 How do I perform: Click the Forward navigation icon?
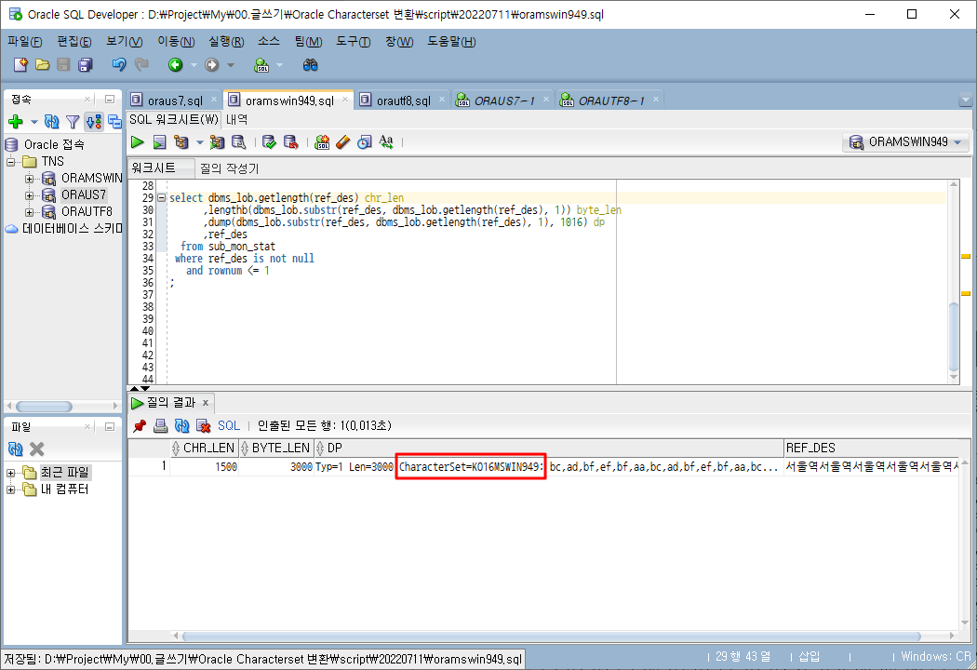[212, 64]
